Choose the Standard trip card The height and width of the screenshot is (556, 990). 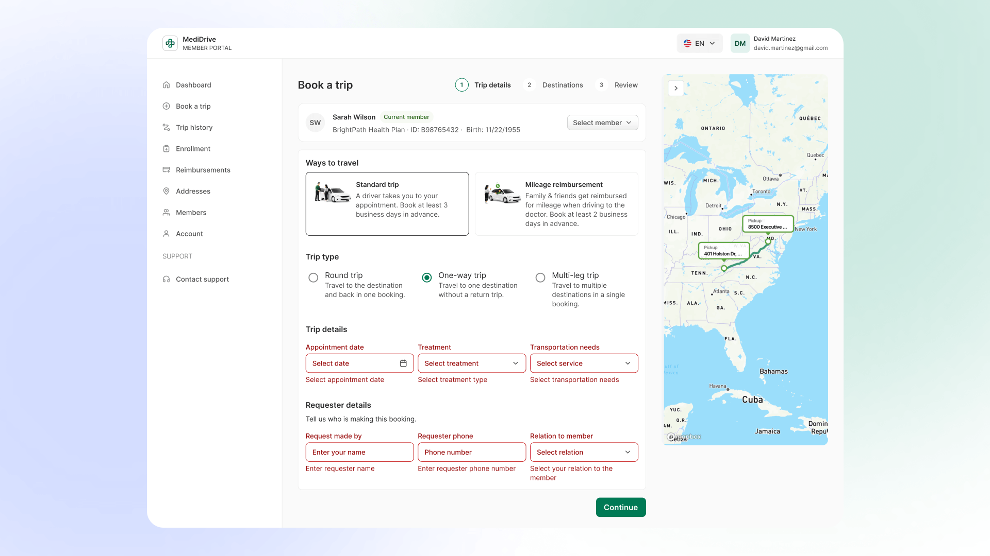click(x=387, y=204)
